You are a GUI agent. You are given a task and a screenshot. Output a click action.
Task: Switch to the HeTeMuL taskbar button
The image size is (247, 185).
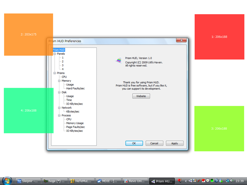(x=82, y=181)
